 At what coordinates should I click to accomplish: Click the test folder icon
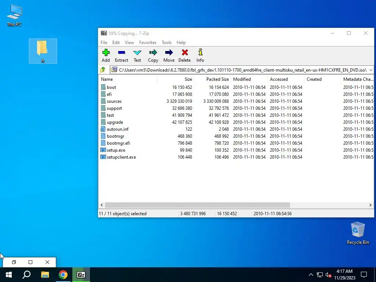tap(103, 115)
